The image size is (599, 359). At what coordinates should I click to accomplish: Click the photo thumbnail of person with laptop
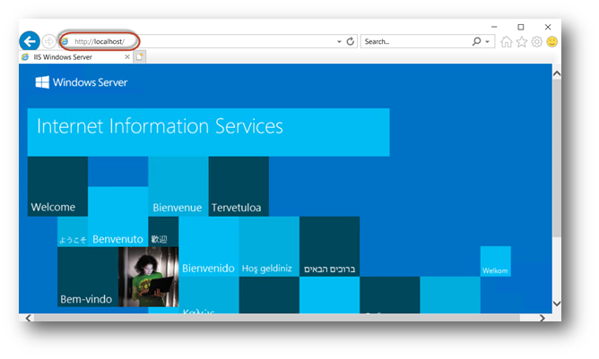coord(149,277)
